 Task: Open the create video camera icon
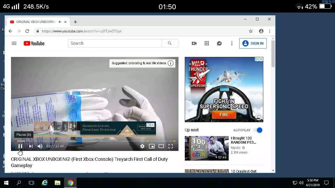pyautogui.click(x=194, y=43)
